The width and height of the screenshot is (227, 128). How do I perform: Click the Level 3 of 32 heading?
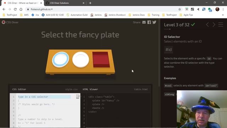177,25
